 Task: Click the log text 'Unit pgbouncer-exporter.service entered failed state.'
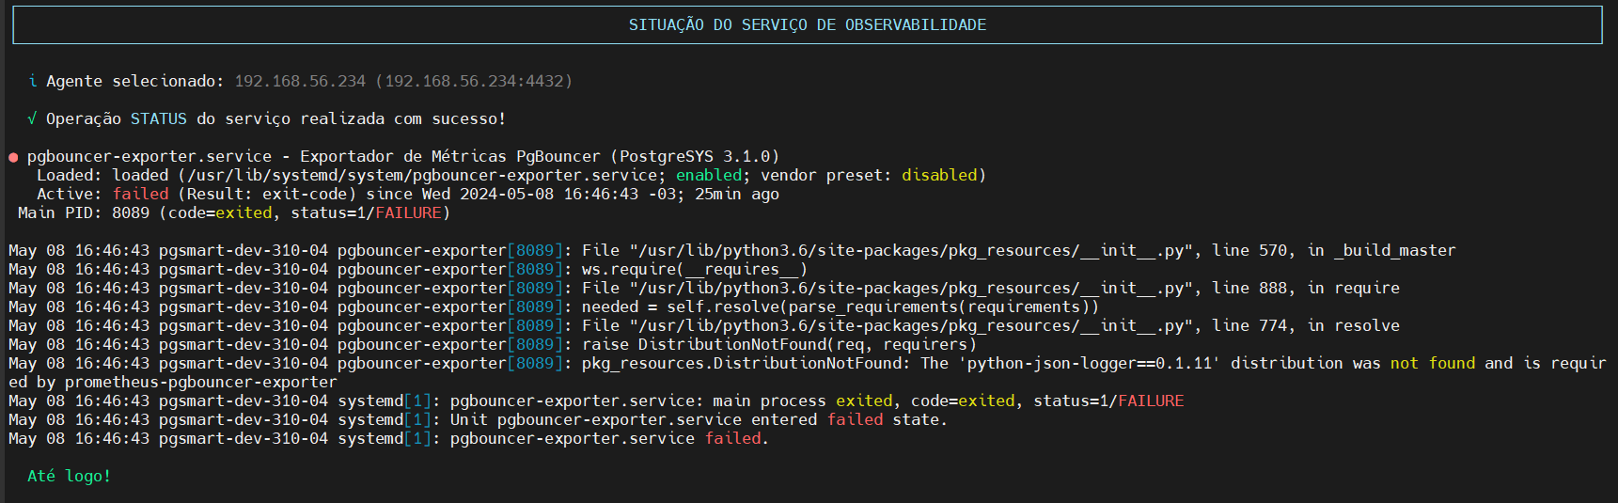point(699,419)
